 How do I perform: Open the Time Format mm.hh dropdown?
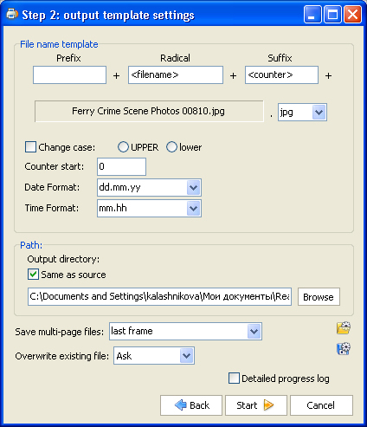click(193, 209)
